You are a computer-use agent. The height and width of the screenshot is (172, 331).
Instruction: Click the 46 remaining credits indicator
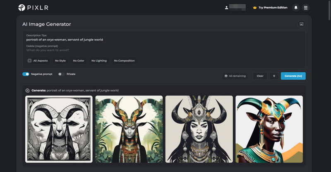235,76
